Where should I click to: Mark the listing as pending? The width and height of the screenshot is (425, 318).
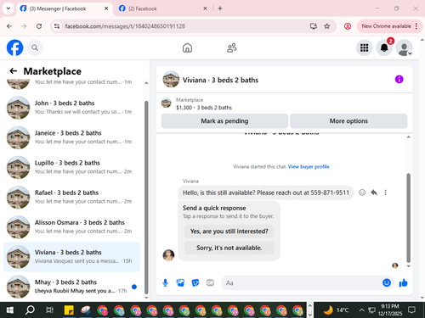[x=224, y=121]
